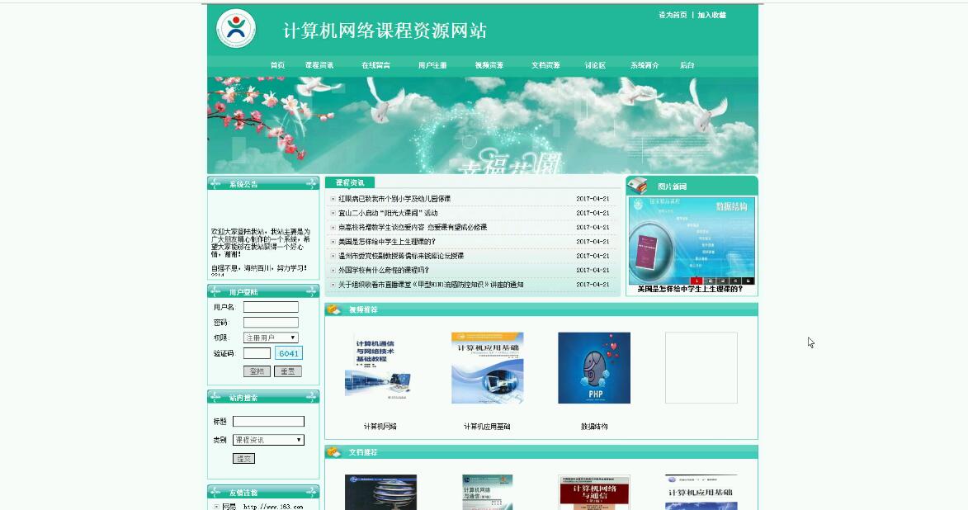Open the 首页 nav menu item
The height and width of the screenshot is (510, 968).
coord(278,65)
